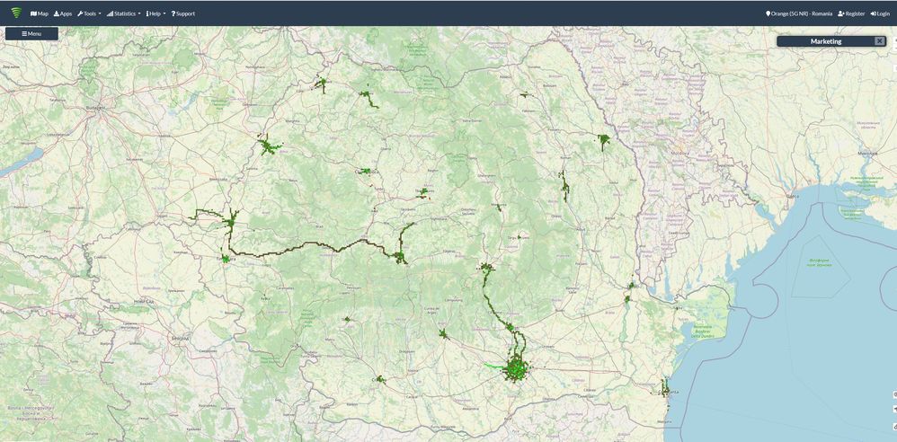
Task: Click the green signal logo in navbar
Action: coord(16,13)
